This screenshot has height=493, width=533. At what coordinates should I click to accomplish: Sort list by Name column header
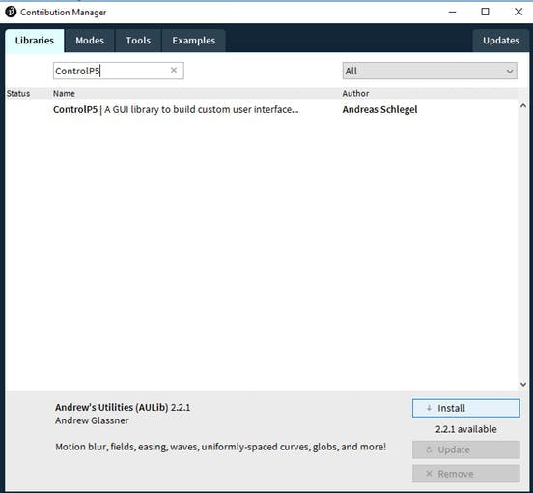(64, 93)
